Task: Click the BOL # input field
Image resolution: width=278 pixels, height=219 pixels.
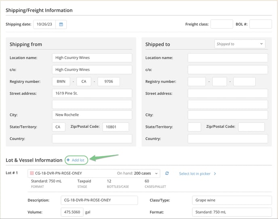Action: click(x=260, y=24)
